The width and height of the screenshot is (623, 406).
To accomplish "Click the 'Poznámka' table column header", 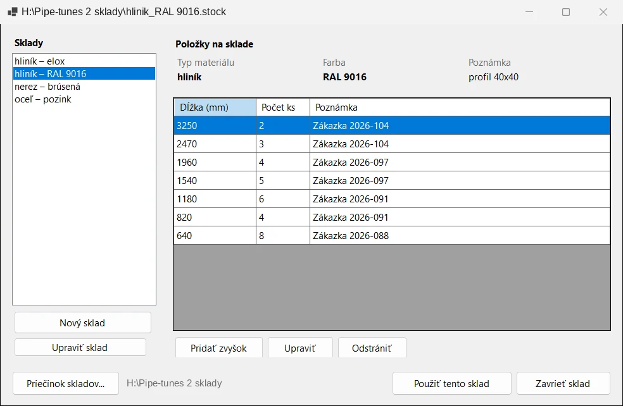I will click(460, 107).
